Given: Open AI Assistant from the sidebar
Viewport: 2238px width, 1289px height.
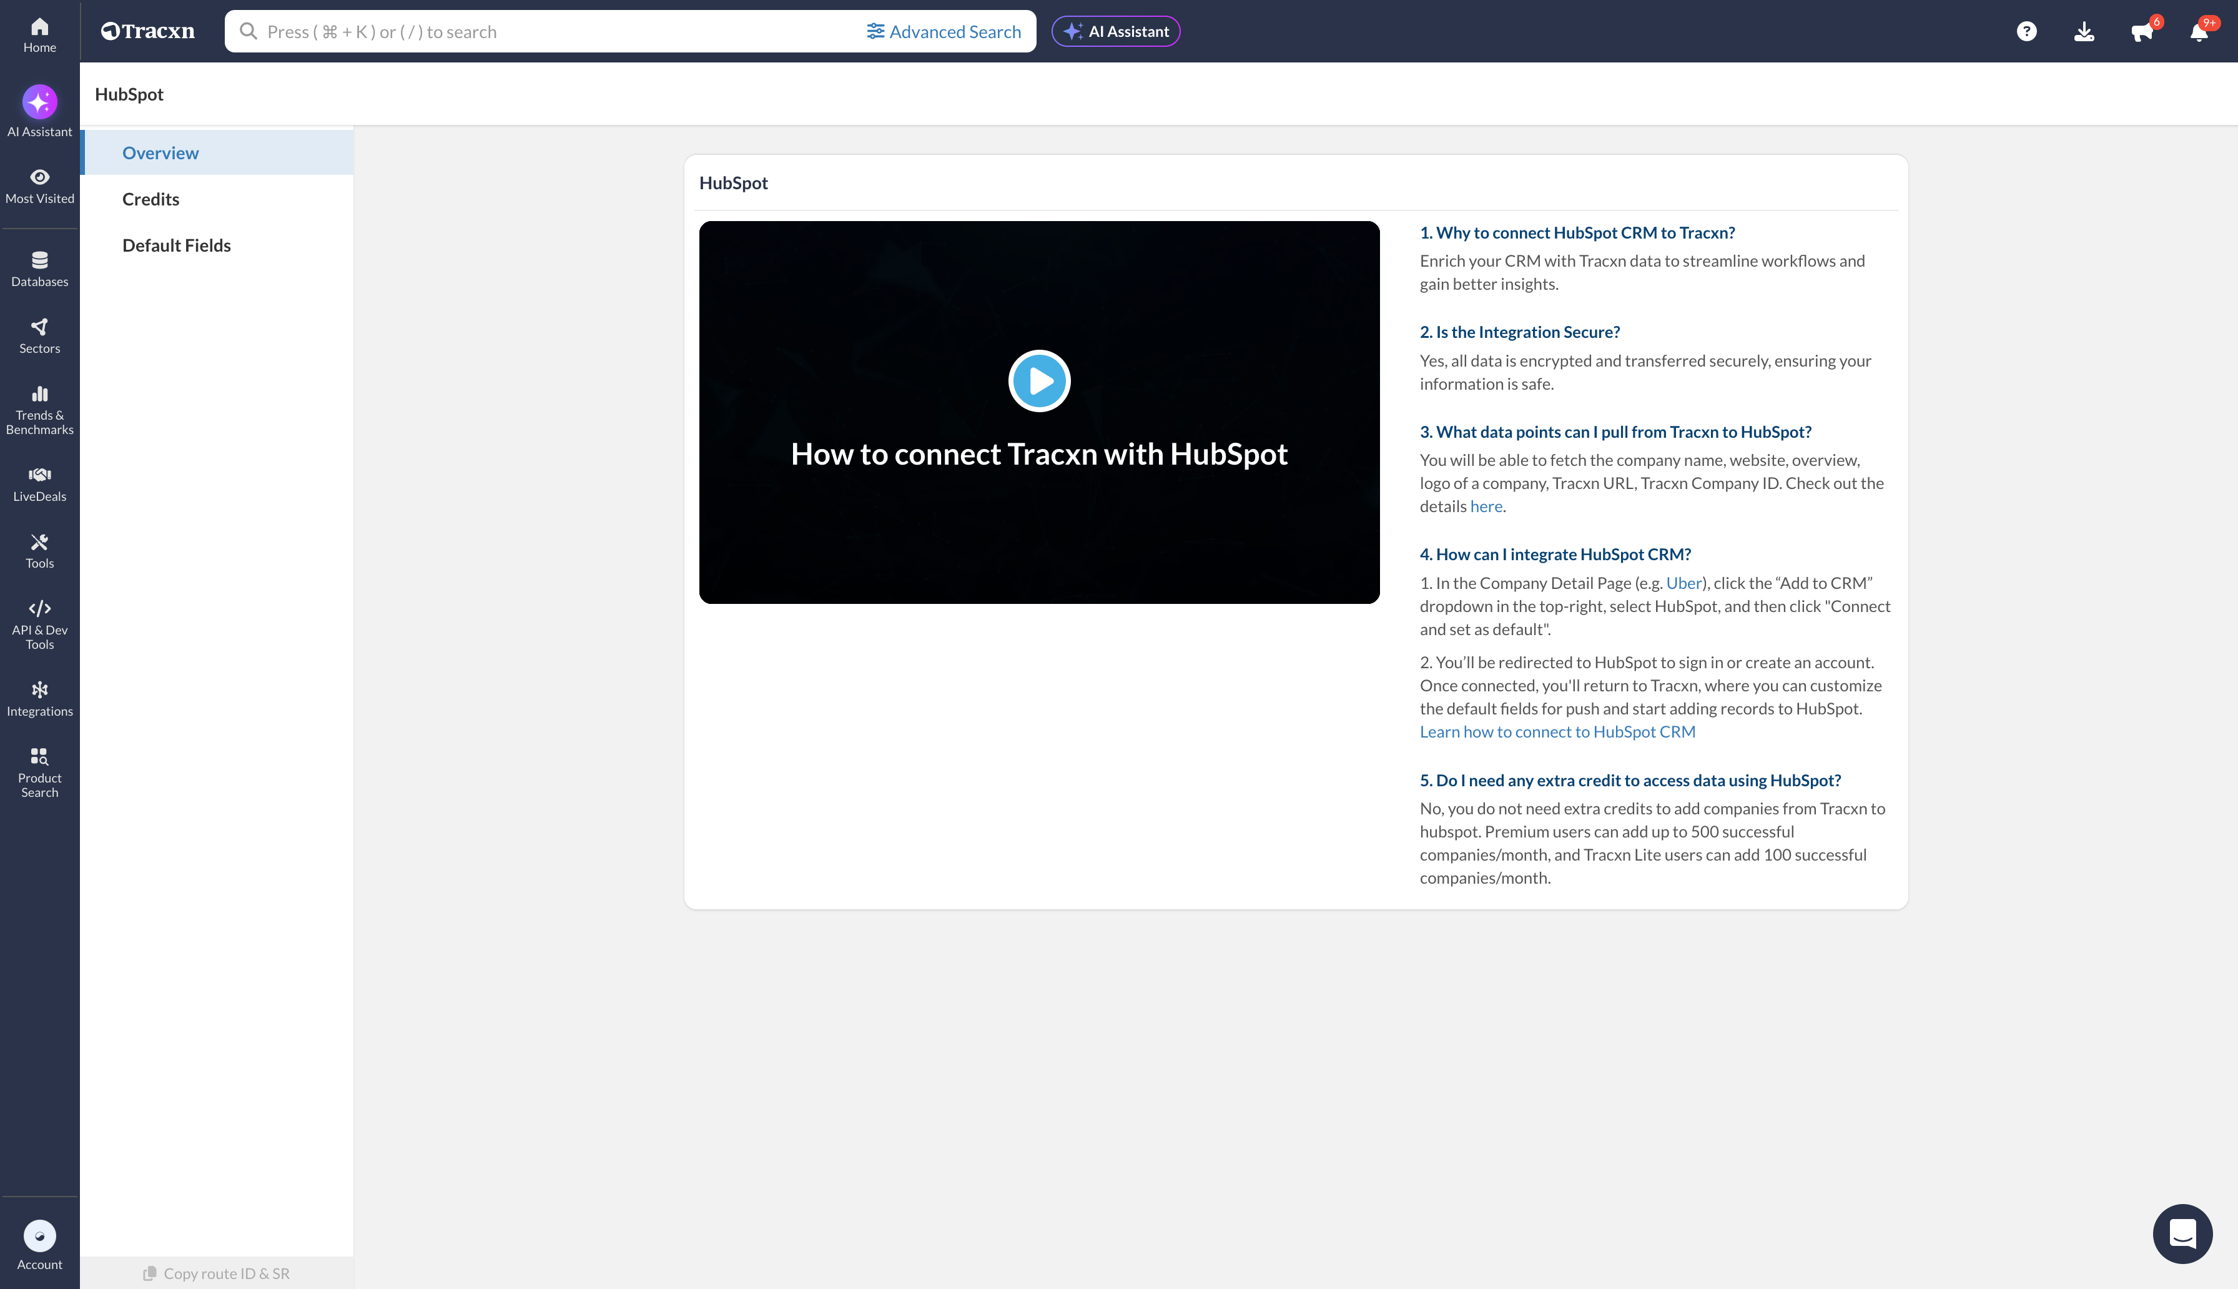Looking at the screenshot, I should (x=40, y=111).
